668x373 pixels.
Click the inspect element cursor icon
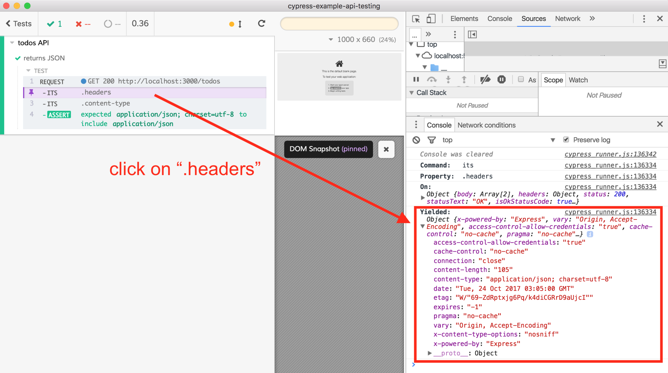tap(416, 19)
